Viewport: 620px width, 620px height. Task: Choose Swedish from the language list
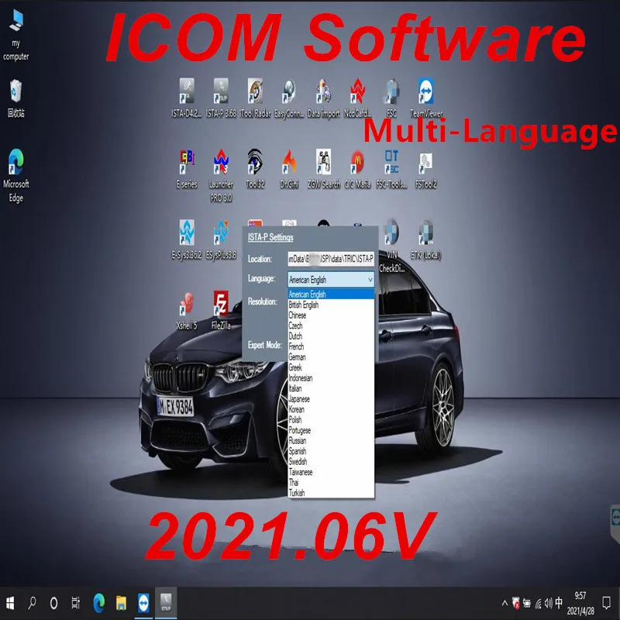pos(331,461)
